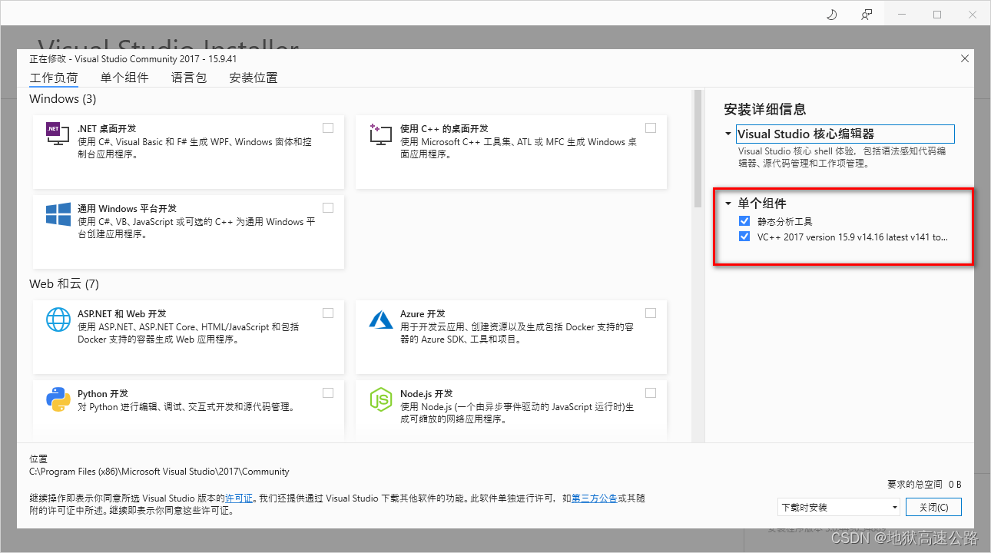This screenshot has width=991, height=553.
Task: Click the Python 开发 workload title
Action: (x=103, y=393)
